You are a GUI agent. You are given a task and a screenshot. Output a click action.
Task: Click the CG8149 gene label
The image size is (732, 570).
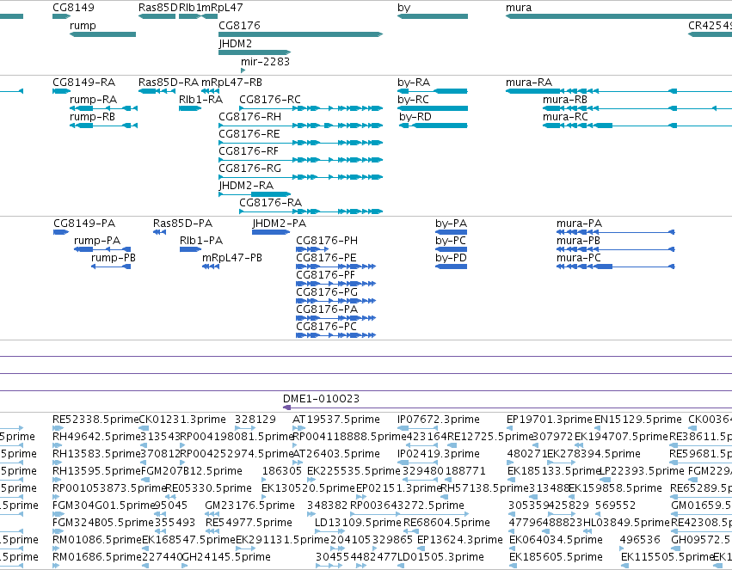[73, 8]
